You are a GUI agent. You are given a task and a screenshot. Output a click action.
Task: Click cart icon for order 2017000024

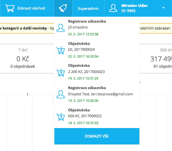[x=61, y=50]
